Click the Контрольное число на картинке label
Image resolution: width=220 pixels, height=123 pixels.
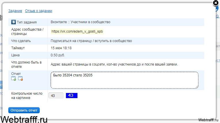[27, 96]
